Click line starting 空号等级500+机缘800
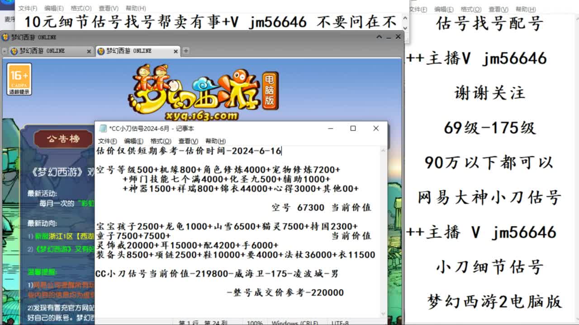Screen dimensions: 579x325 pos(218,170)
